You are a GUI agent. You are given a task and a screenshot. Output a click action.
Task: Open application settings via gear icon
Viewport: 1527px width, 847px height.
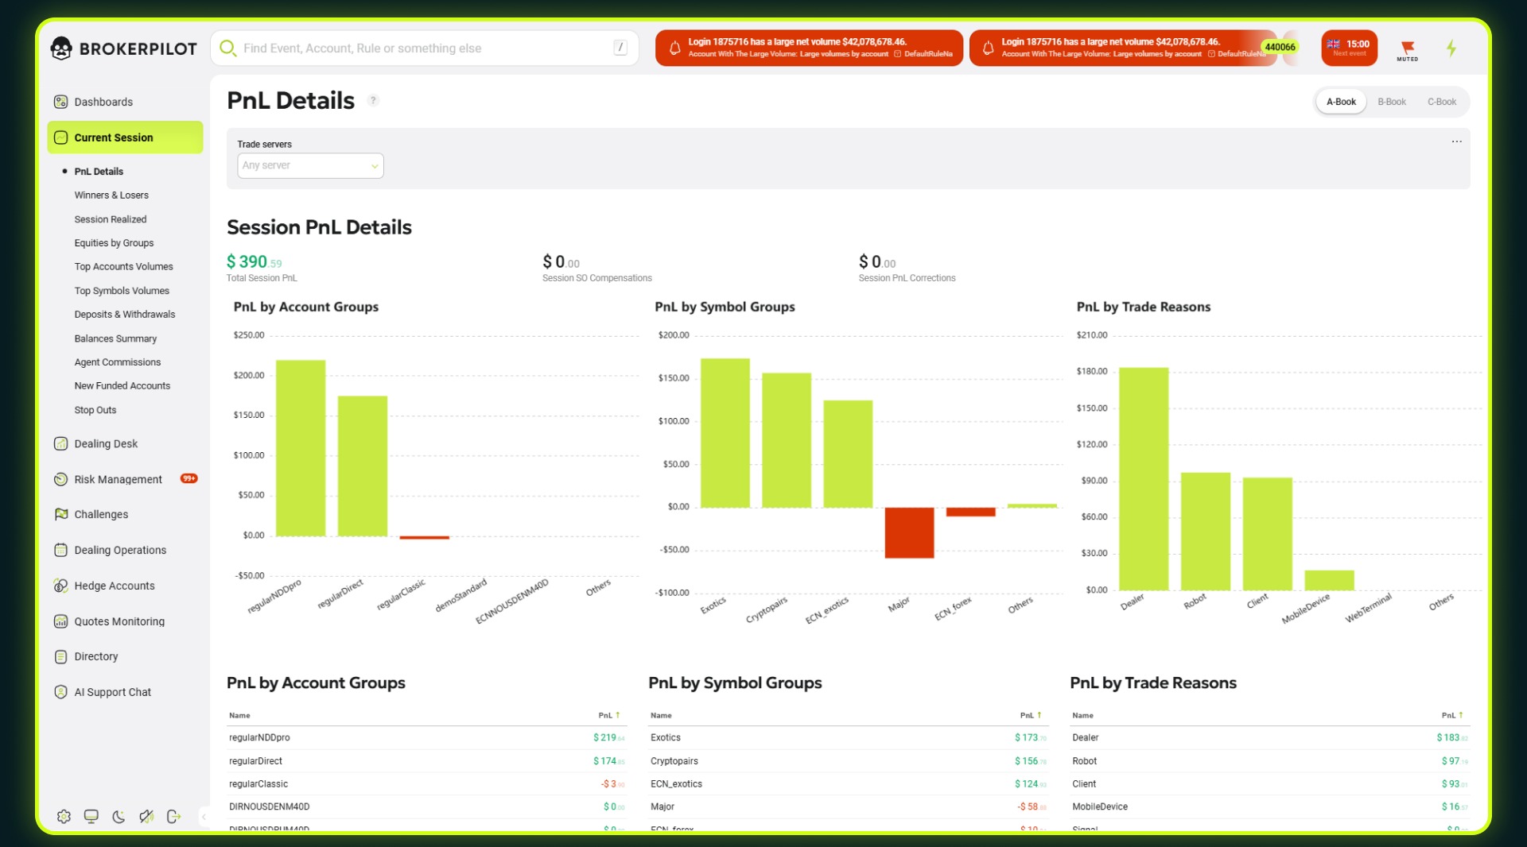(64, 817)
